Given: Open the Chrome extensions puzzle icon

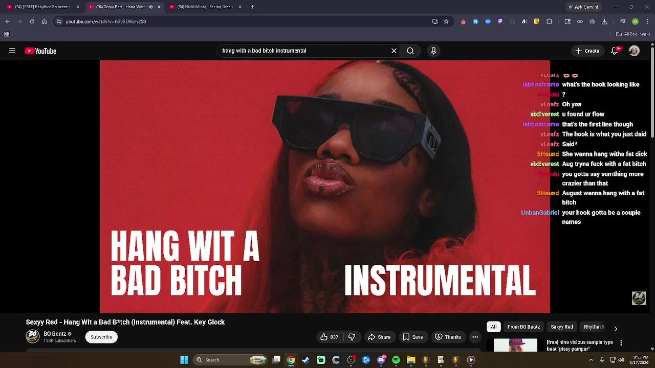Looking at the screenshot, I should coord(549,21).
